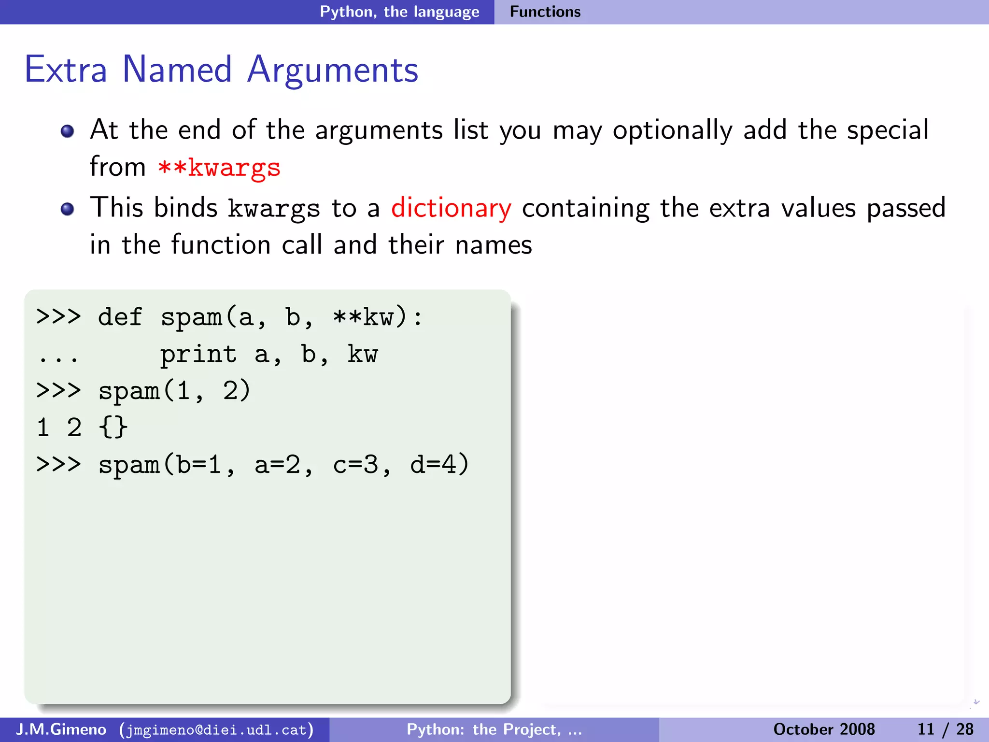Screen dimensions: 989x742
Task: Open the 'Python, the language' section link
Action: [399, 12]
